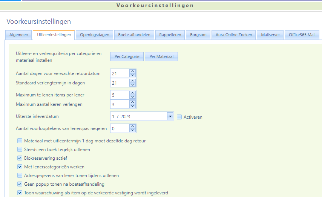Click the Per Categorie button
The width and height of the screenshot is (322, 197).
point(127,57)
